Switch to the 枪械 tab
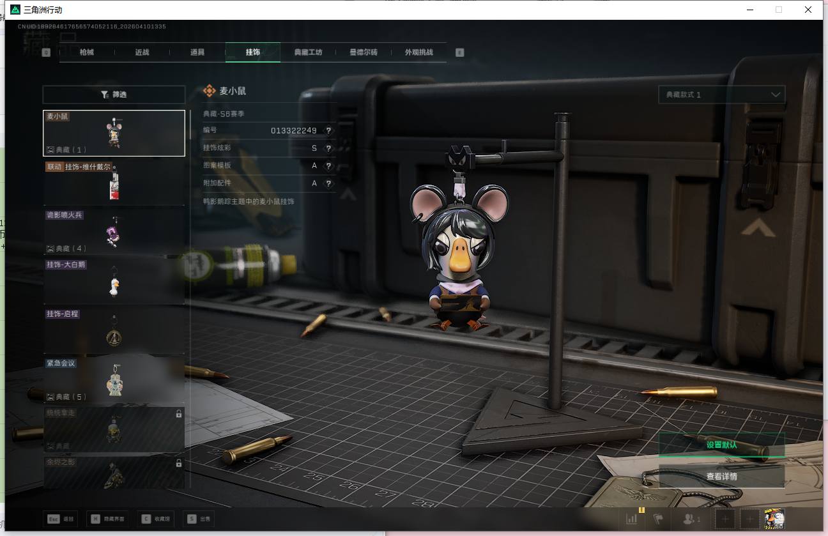 click(x=87, y=52)
